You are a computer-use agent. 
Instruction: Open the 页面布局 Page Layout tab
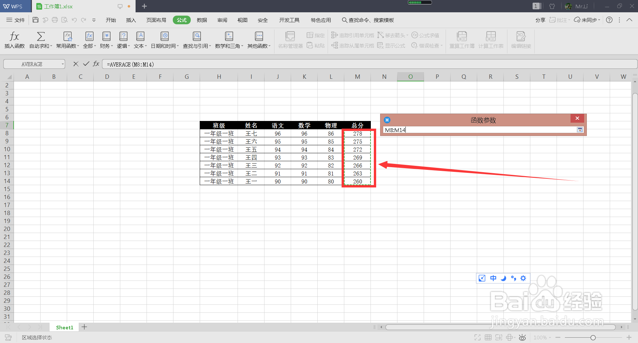tap(156, 20)
